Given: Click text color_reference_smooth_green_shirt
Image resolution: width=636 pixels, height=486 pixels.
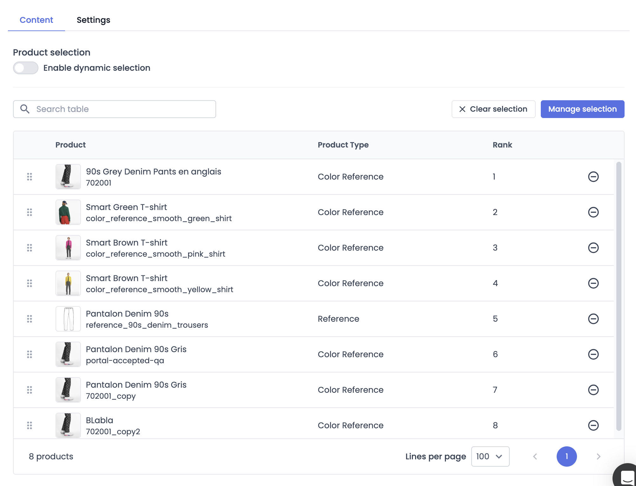Looking at the screenshot, I should coord(159,219).
